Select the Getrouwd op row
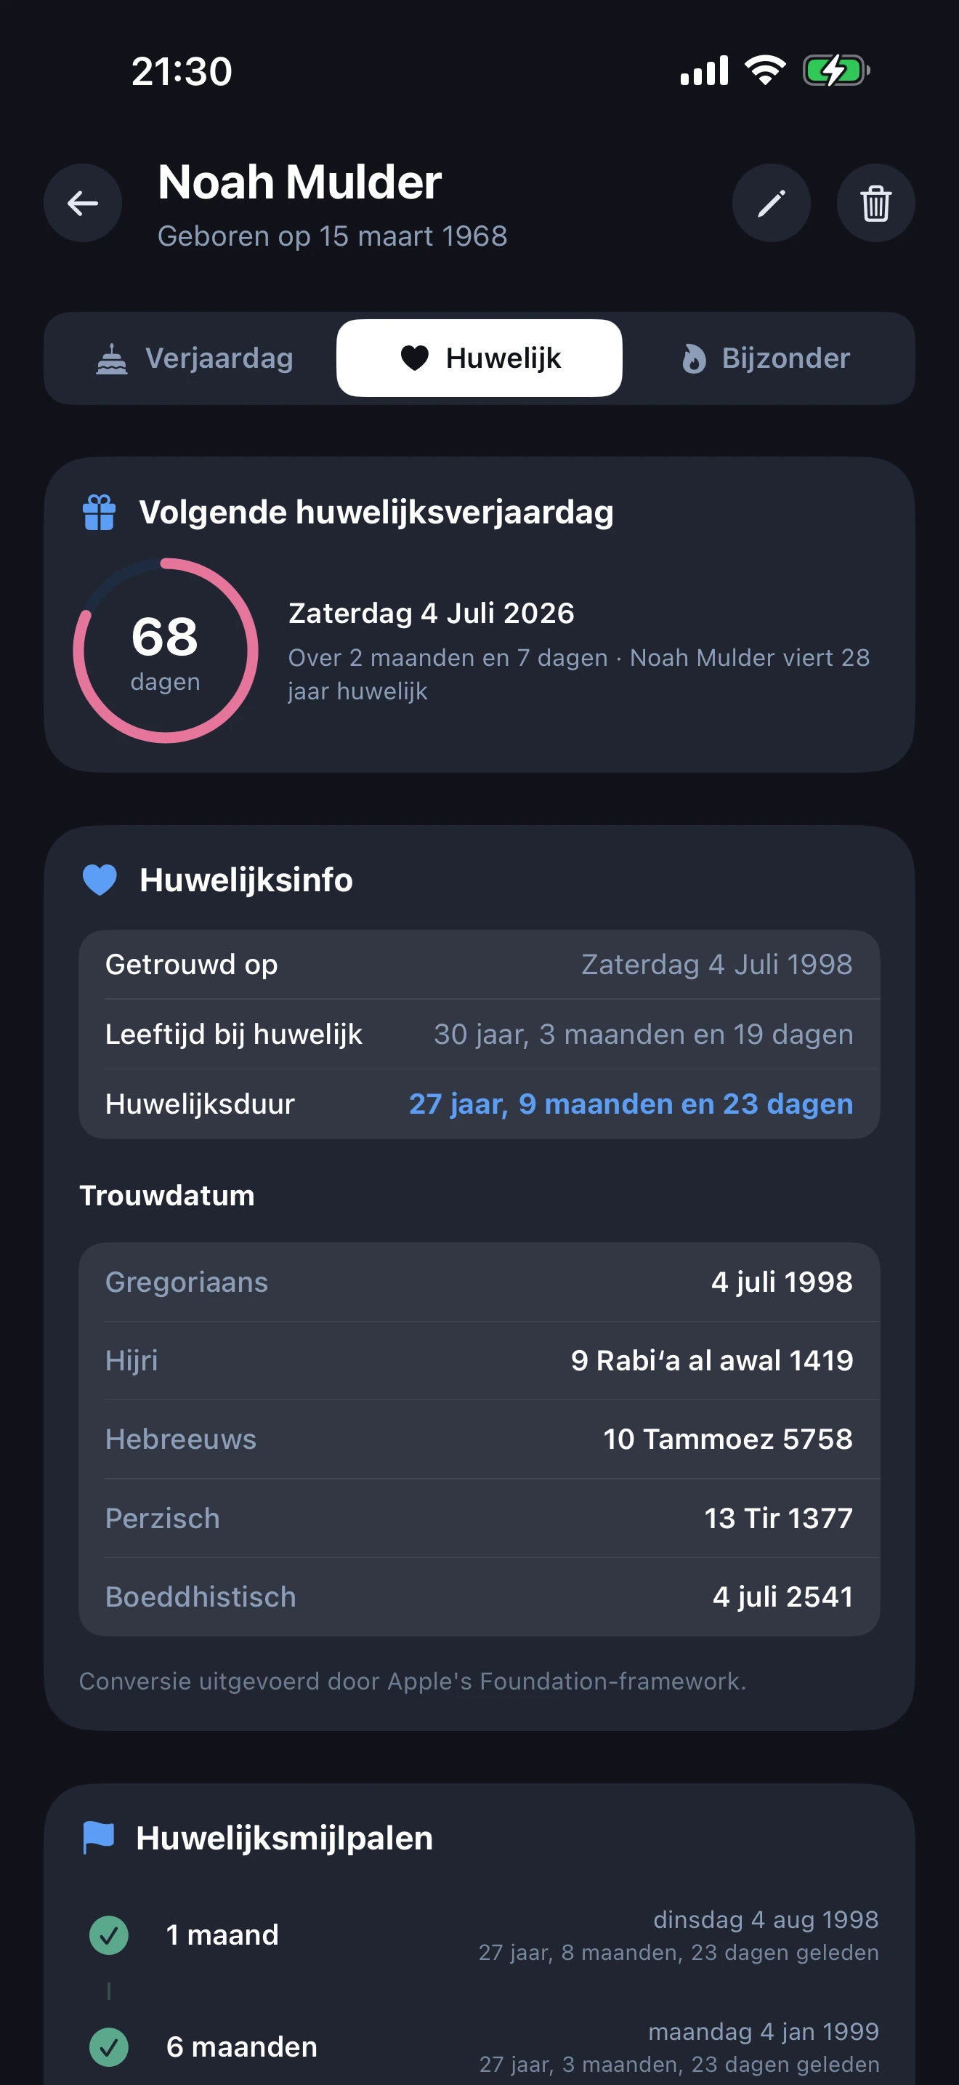The width and height of the screenshot is (959, 2085). pyautogui.click(x=479, y=965)
